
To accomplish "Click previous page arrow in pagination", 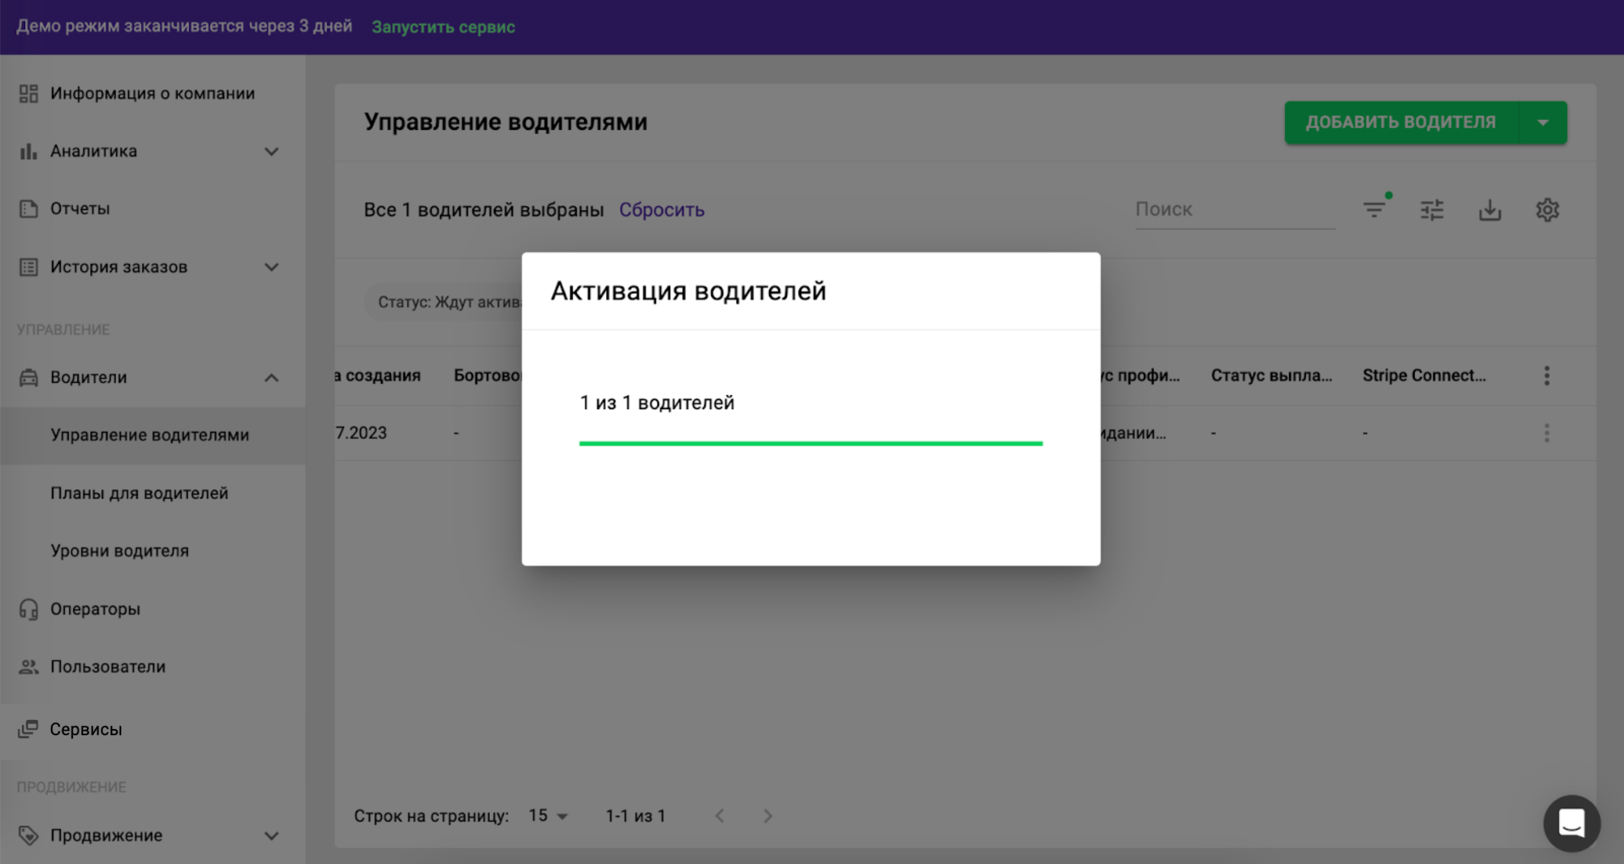I will pyautogui.click(x=719, y=816).
